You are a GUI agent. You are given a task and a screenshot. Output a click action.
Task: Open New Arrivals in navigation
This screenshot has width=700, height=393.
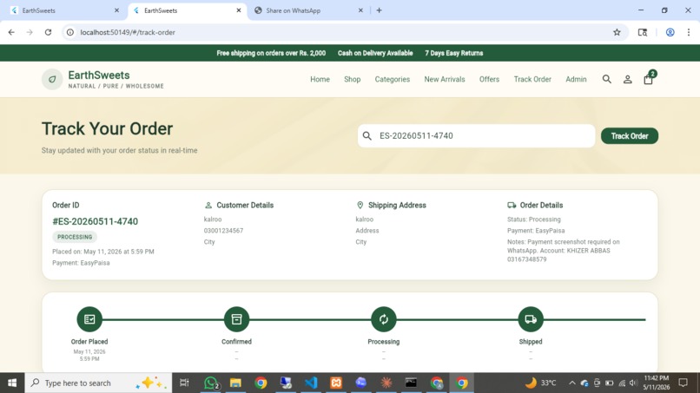(x=445, y=80)
